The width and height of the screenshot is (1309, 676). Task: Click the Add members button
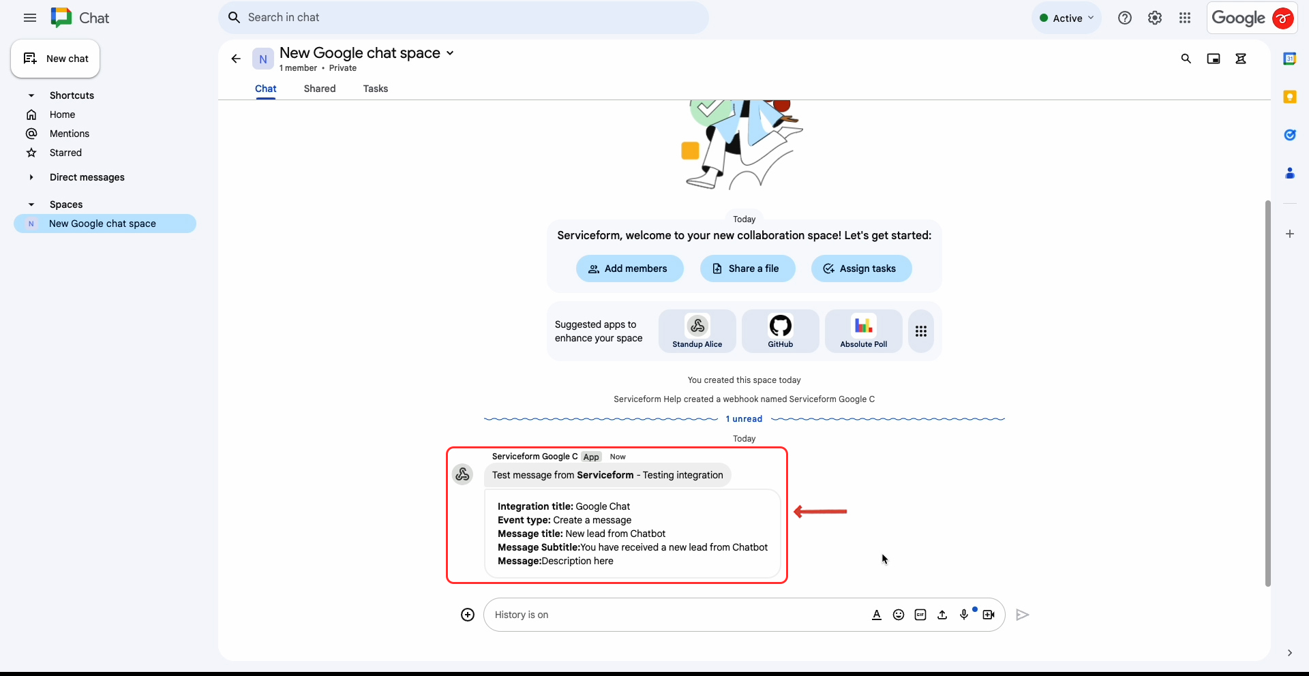pyautogui.click(x=630, y=268)
